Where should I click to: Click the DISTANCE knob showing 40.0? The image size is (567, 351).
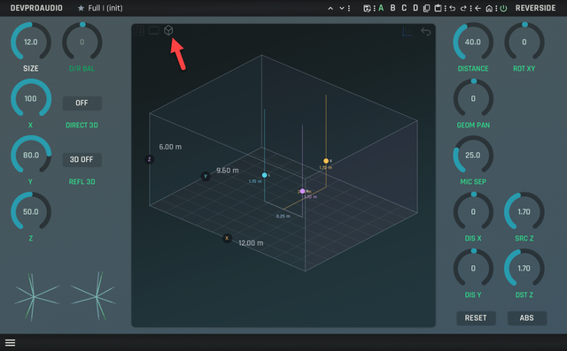(473, 42)
